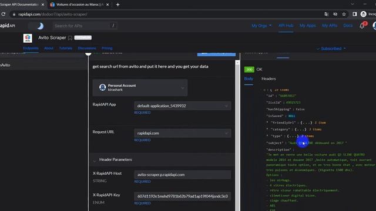Open My APIs

[x=330, y=25]
